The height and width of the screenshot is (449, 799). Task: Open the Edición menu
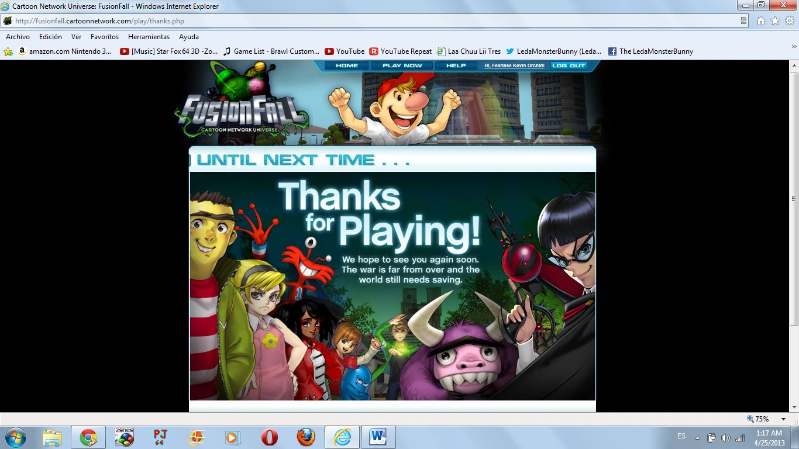(x=50, y=37)
